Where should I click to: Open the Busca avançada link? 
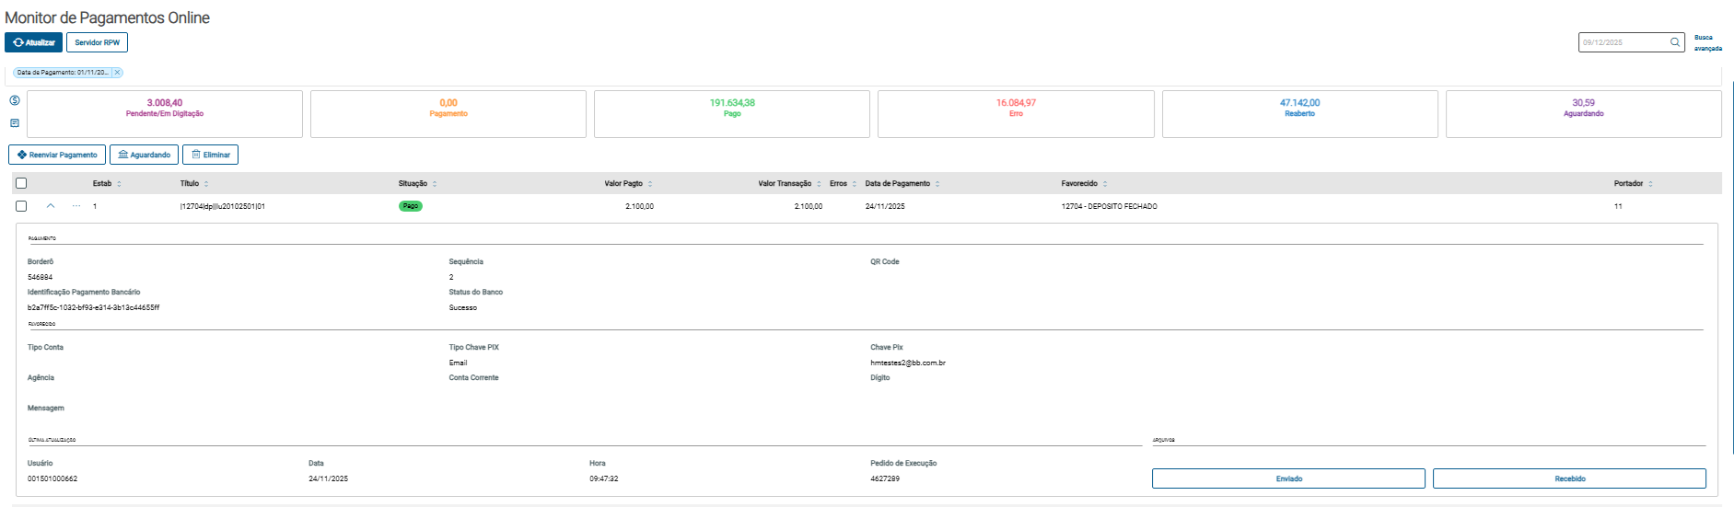[1707, 43]
